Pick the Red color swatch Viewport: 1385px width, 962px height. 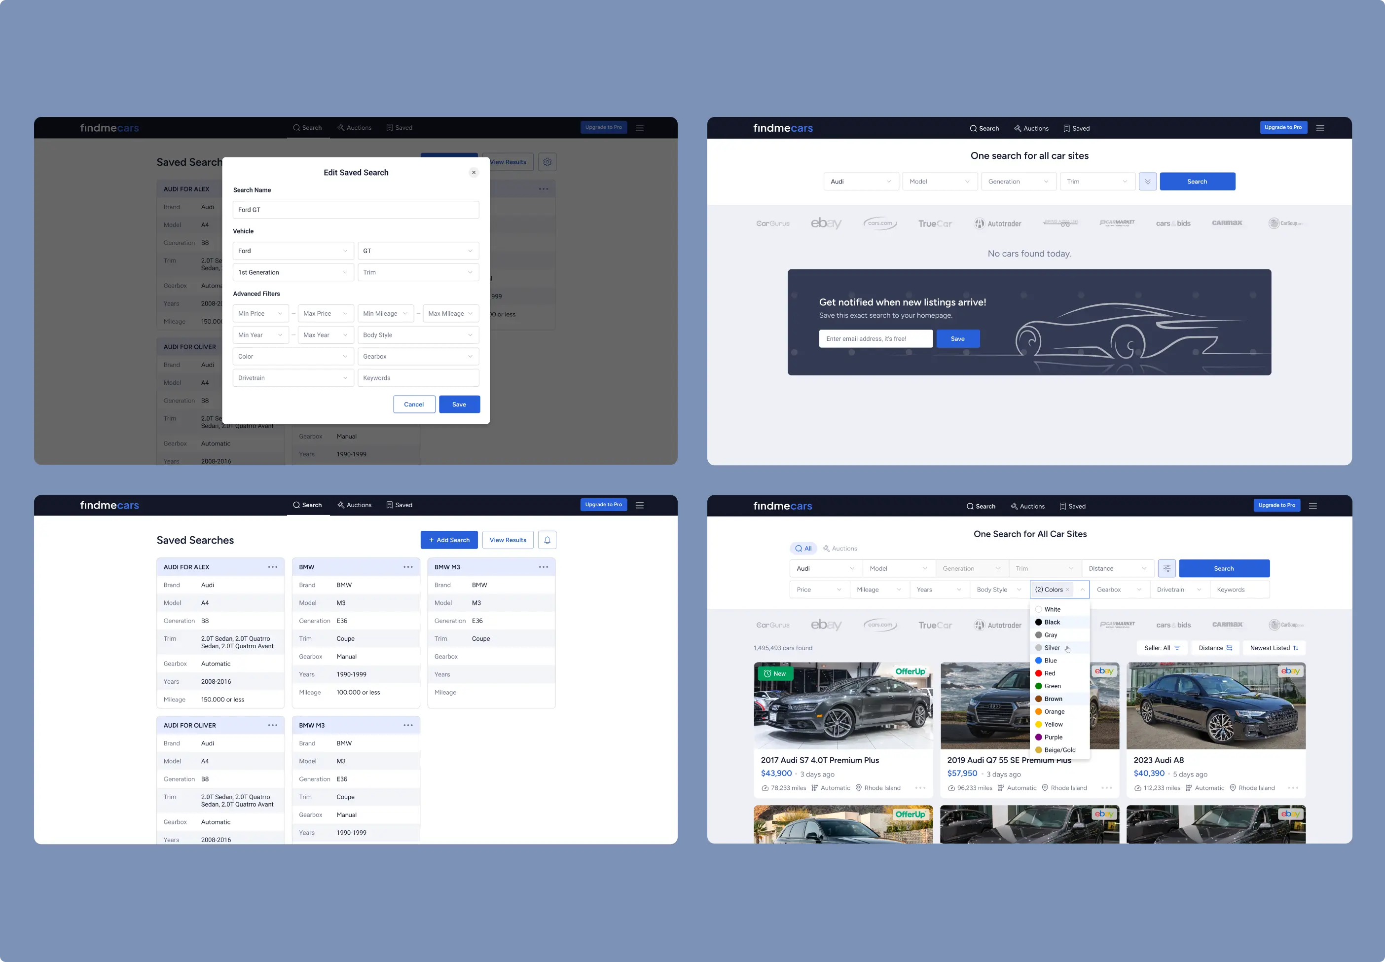(x=1038, y=673)
